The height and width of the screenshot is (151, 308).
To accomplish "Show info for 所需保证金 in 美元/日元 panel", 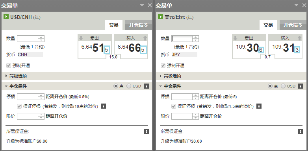I will click(301, 132).
